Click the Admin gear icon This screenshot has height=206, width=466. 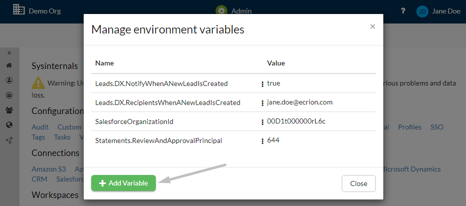pyautogui.click(x=221, y=11)
